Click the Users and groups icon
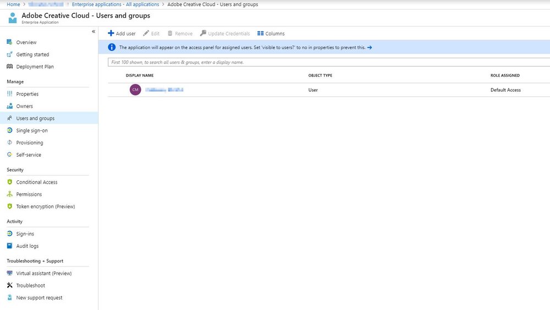The height and width of the screenshot is (310, 550). pyautogui.click(x=9, y=118)
